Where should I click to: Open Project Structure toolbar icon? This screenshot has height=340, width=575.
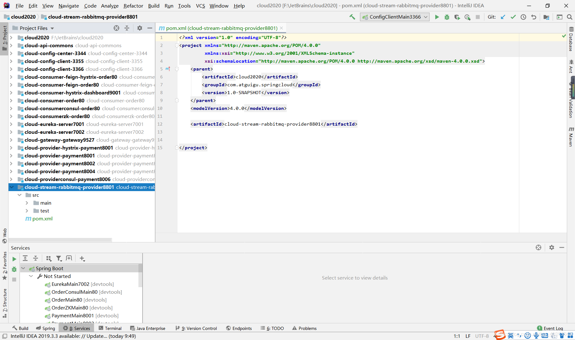(546, 17)
